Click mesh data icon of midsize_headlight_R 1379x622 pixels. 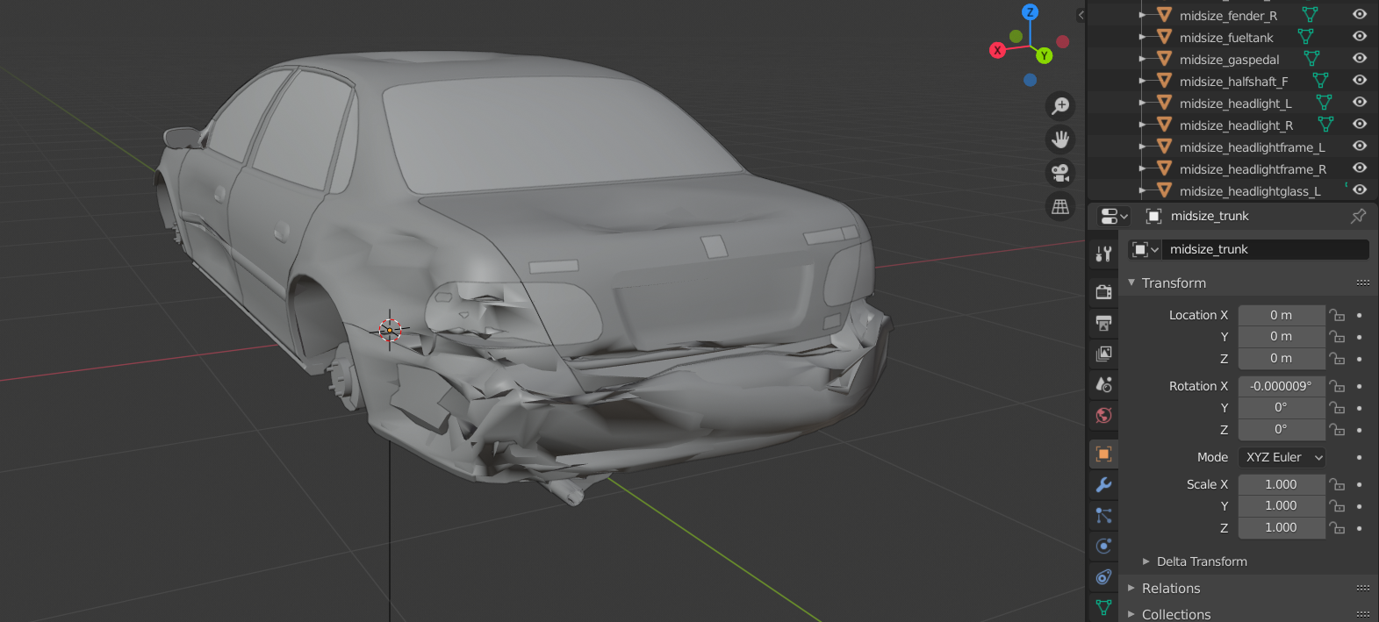tap(1325, 125)
